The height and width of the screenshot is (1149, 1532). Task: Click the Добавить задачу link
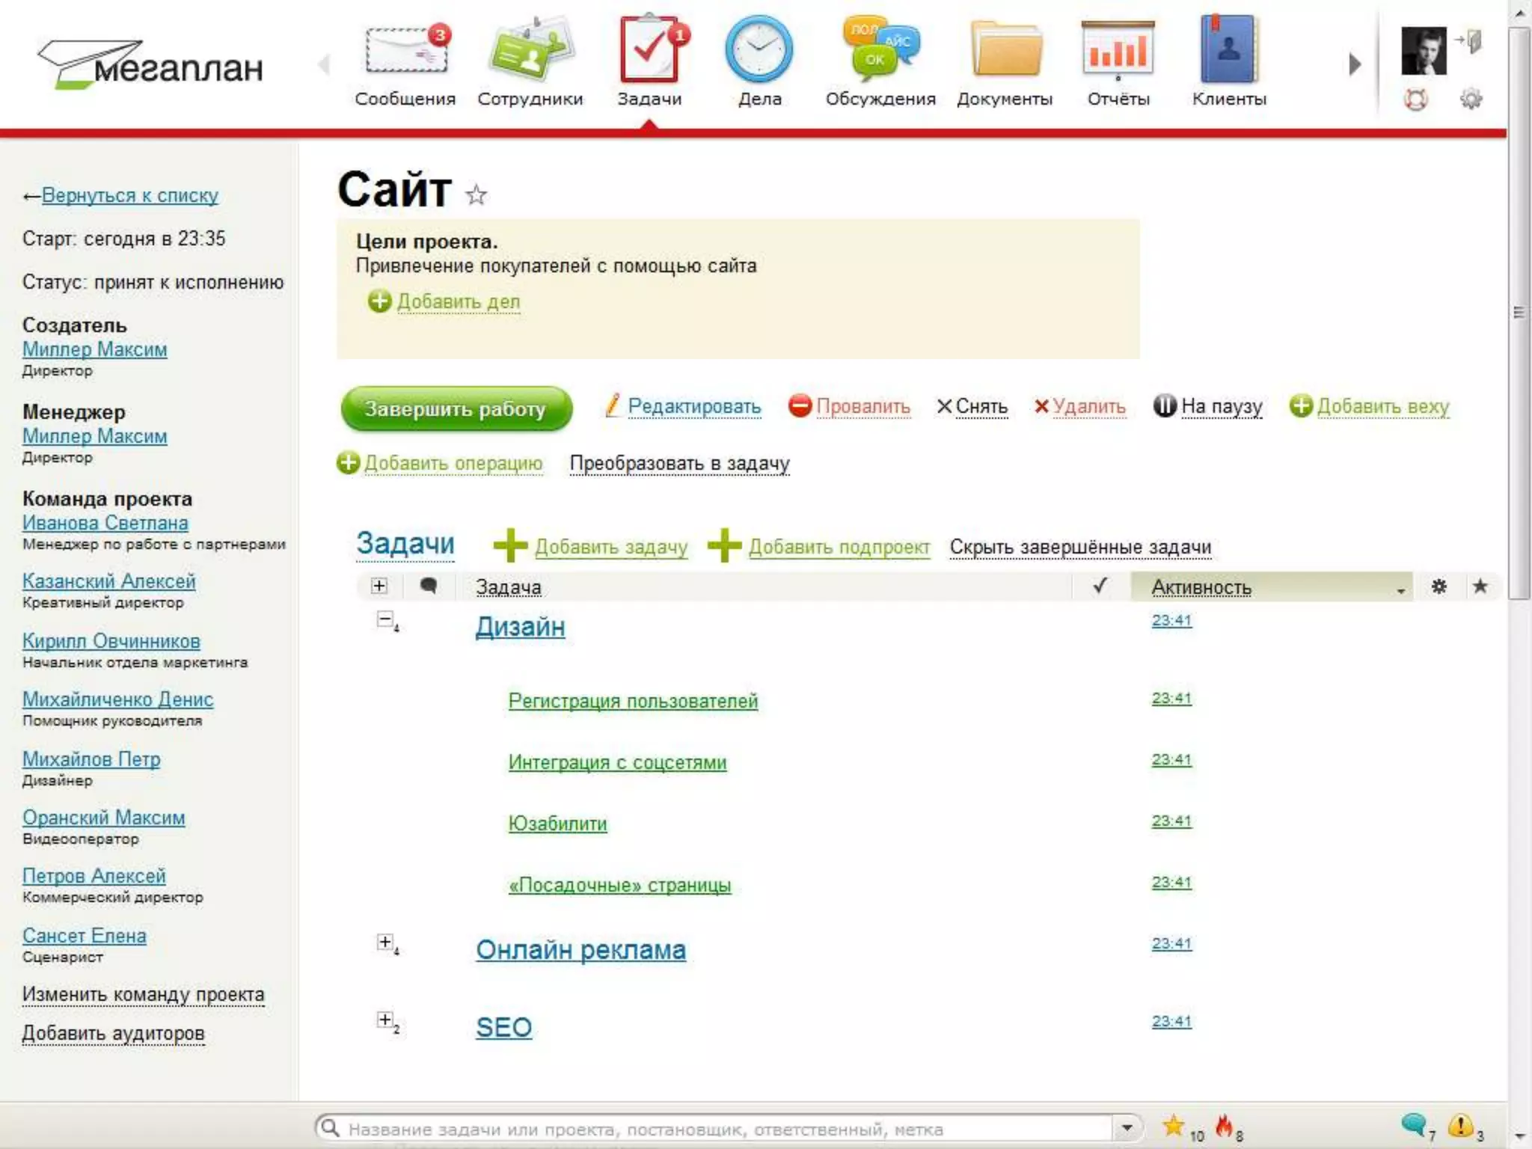click(x=610, y=547)
